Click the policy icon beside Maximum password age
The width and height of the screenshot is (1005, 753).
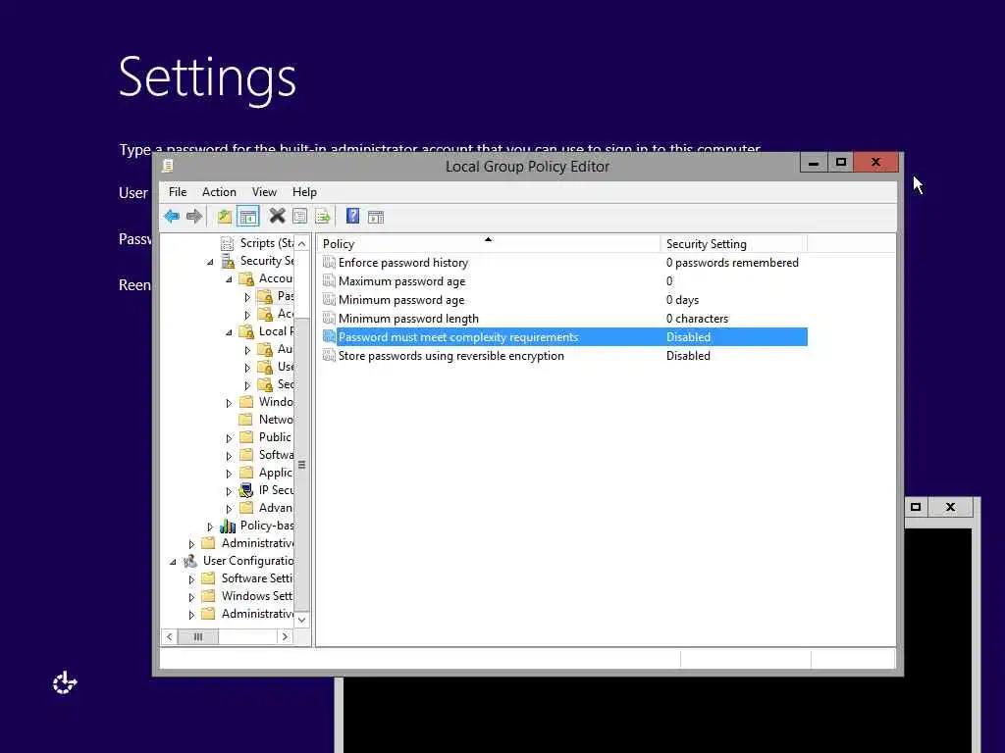click(329, 281)
